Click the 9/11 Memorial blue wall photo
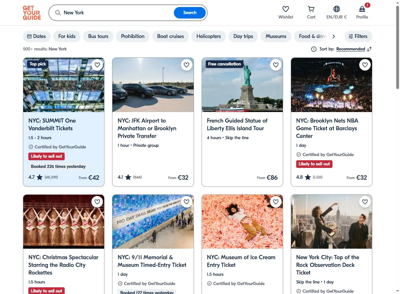Screen dimensions: 400x294 [x=153, y=222]
